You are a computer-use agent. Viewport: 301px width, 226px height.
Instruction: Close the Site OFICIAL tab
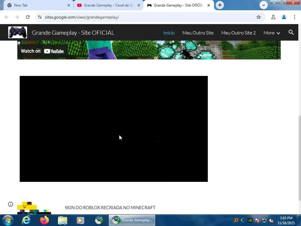click(x=209, y=5)
